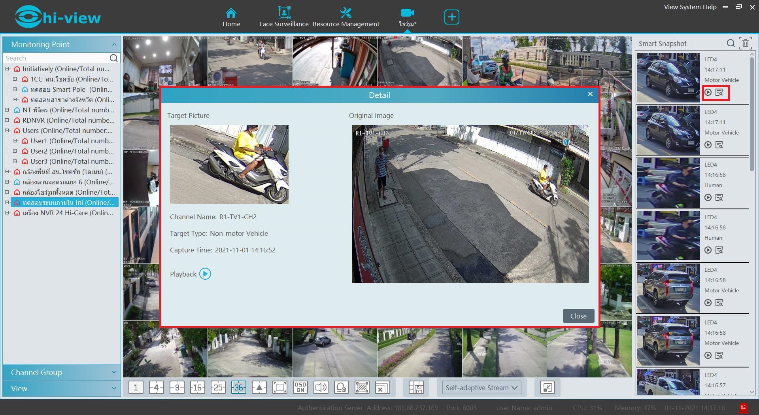
Task: Click the add new tab plus icon
Action: point(451,17)
